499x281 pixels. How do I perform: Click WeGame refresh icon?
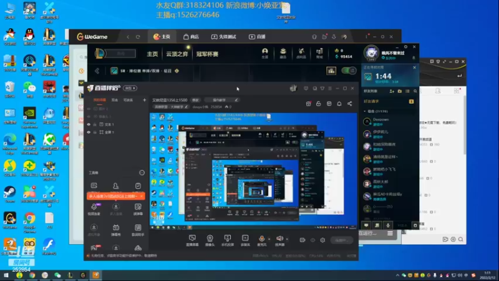coord(138,37)
